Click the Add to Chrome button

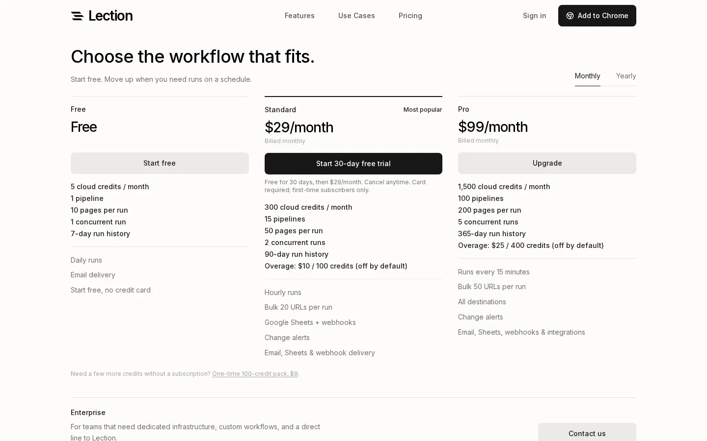597,16
